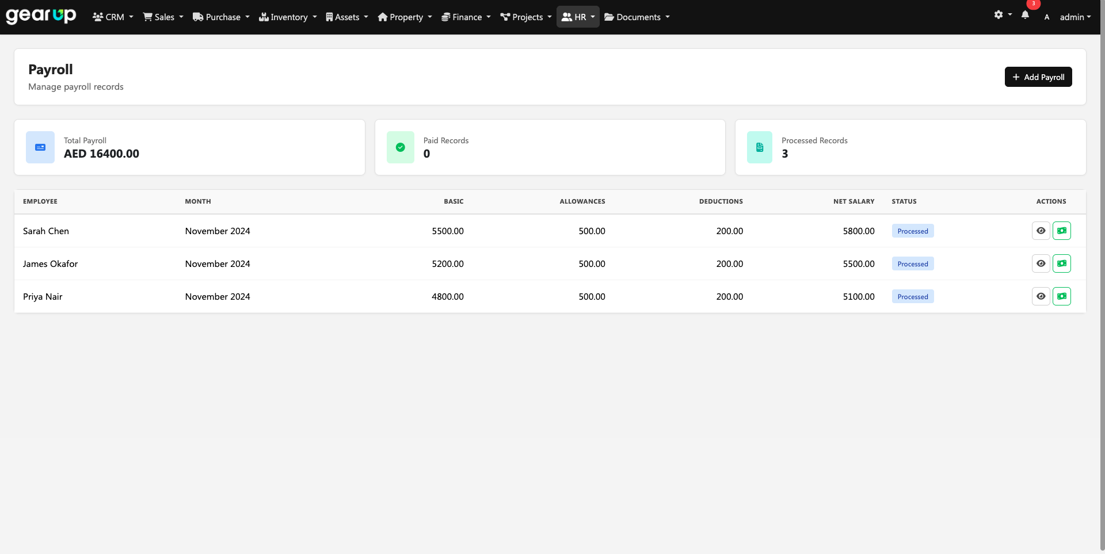Mark Priya Nair's payroll as paid

pos(1062,296)
